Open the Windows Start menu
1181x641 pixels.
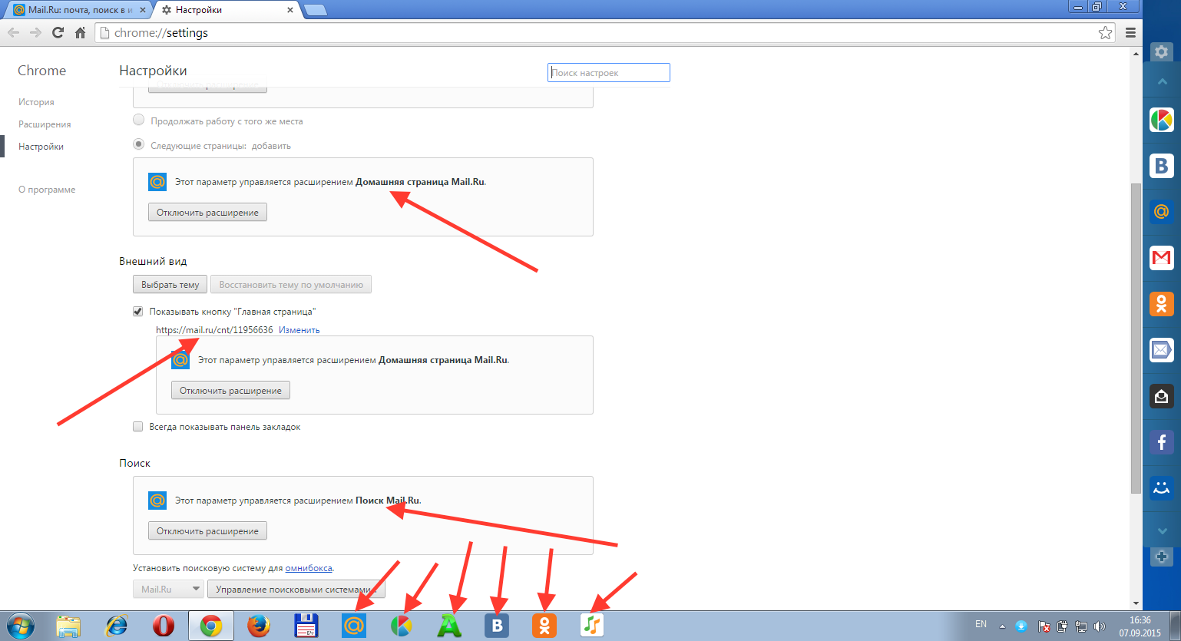click(20, 626)
